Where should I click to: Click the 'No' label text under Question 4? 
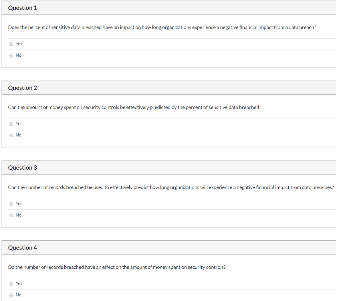[x=19, y=295]
